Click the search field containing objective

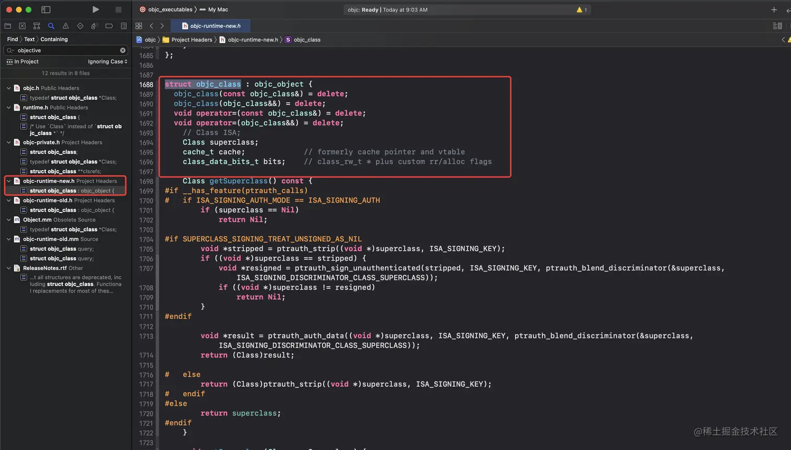[66, 50]
